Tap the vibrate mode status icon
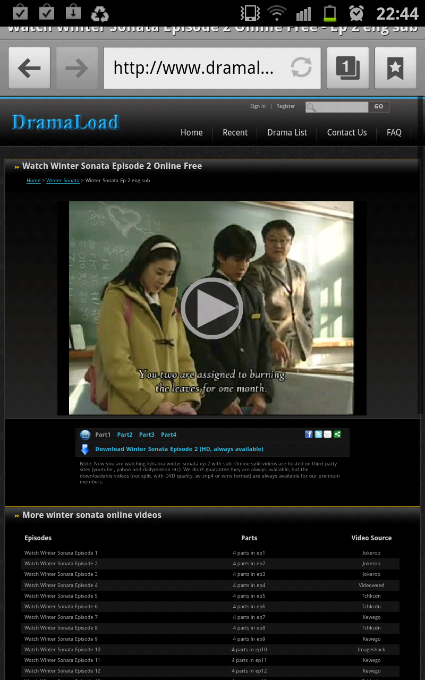This screenshot has height=680, width=425. click(250, 13)
